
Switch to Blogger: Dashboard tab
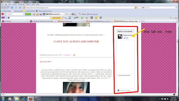click(71, 21)
